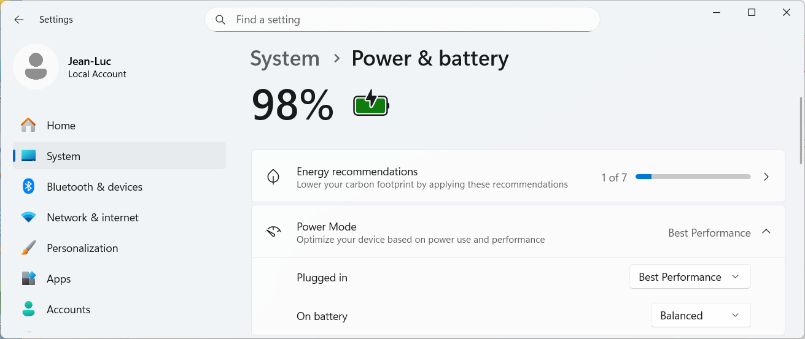Click the Network wifi icon
This screenshot has height=339, width=805.
click(x=28, y=218)
